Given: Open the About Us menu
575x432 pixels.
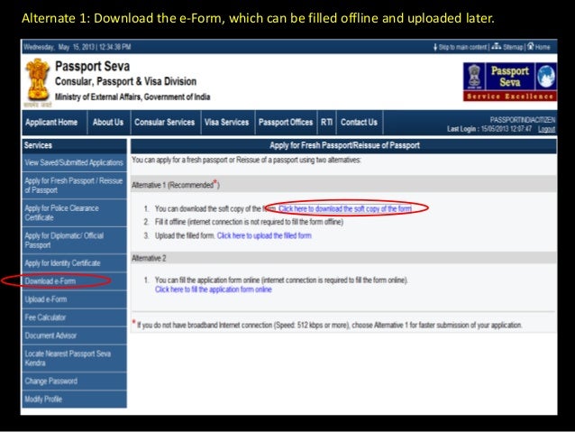Looking at the screenshot, I should [108, 123].
